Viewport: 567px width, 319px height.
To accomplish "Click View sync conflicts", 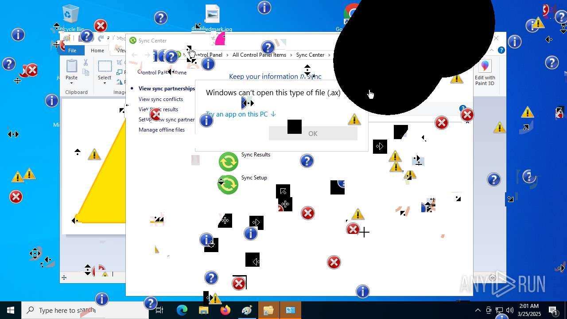I will [161, 99].
